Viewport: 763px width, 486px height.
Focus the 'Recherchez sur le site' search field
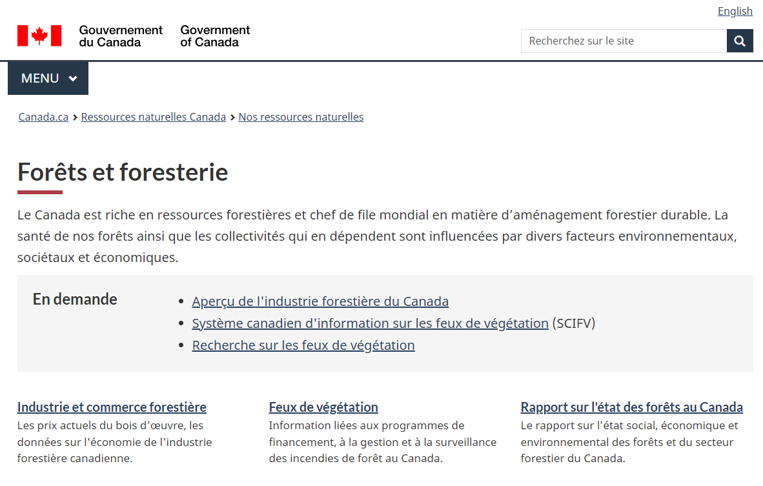[x=623, y=41]
